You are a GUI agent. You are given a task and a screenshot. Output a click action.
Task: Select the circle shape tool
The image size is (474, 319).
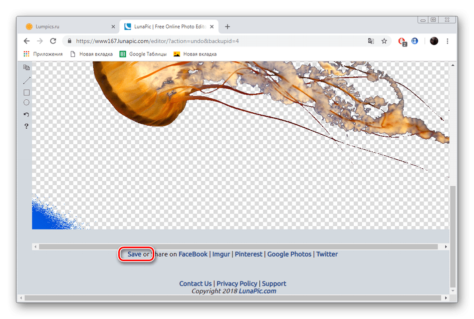(26, 102)
